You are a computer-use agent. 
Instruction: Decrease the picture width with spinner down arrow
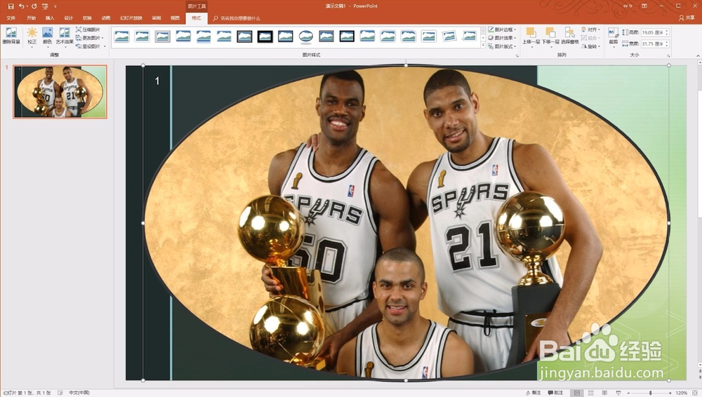667,45
